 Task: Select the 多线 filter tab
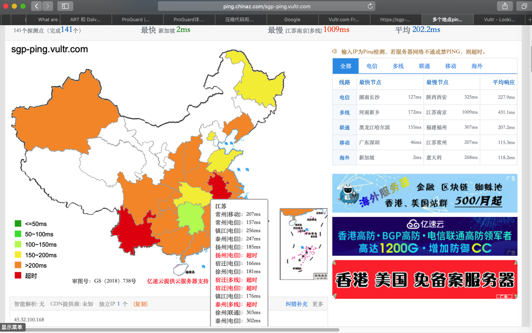[398, 66]
